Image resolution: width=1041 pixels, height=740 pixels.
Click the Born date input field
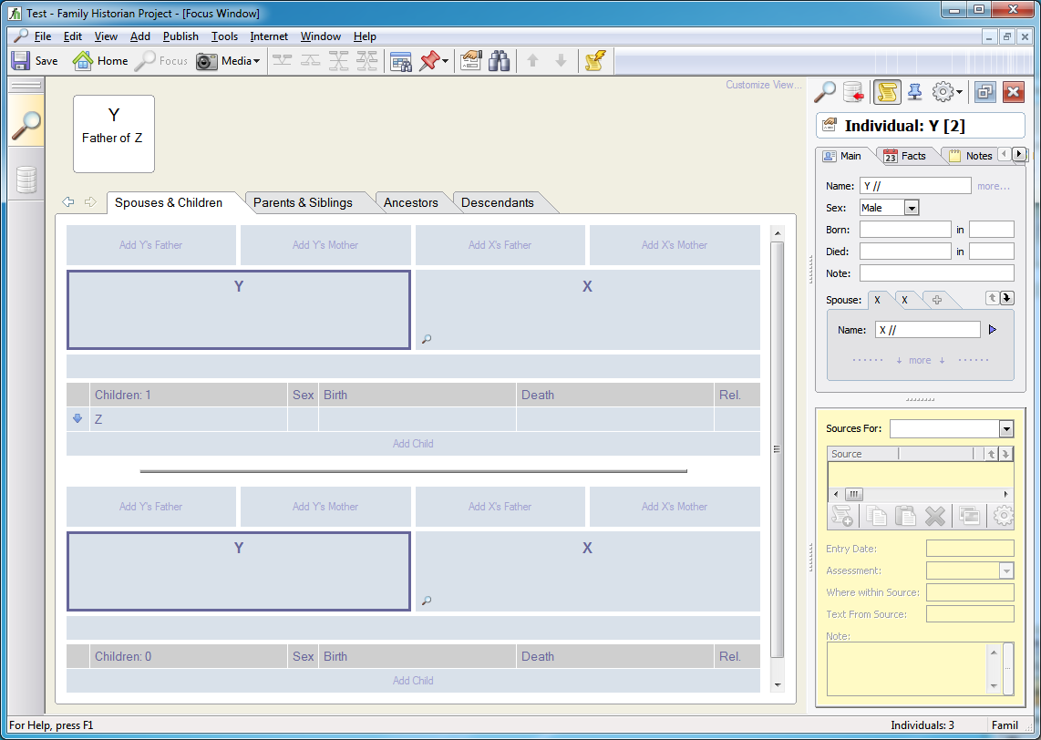[904, 230]
